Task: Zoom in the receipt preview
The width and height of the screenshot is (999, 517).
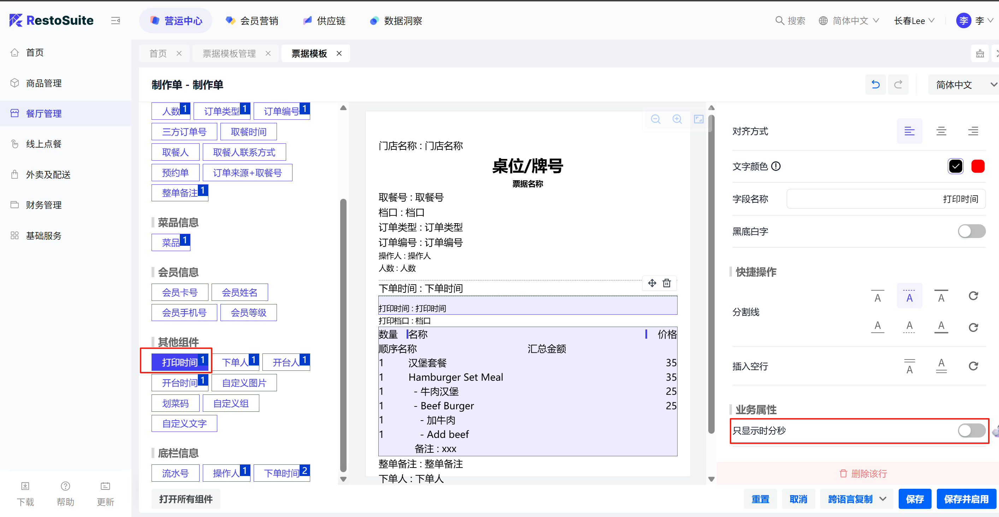Action: (x=677, y=119)
